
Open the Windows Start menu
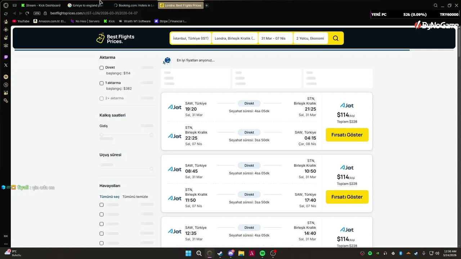[188, 253]
